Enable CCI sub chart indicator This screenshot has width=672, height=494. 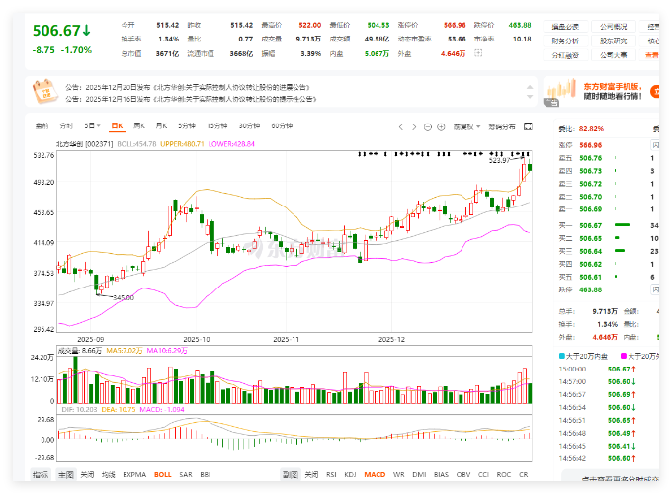click(483, 474)
